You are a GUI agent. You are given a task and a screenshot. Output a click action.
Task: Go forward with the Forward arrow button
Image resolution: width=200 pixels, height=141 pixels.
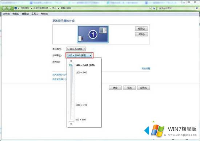click(9, 8)
